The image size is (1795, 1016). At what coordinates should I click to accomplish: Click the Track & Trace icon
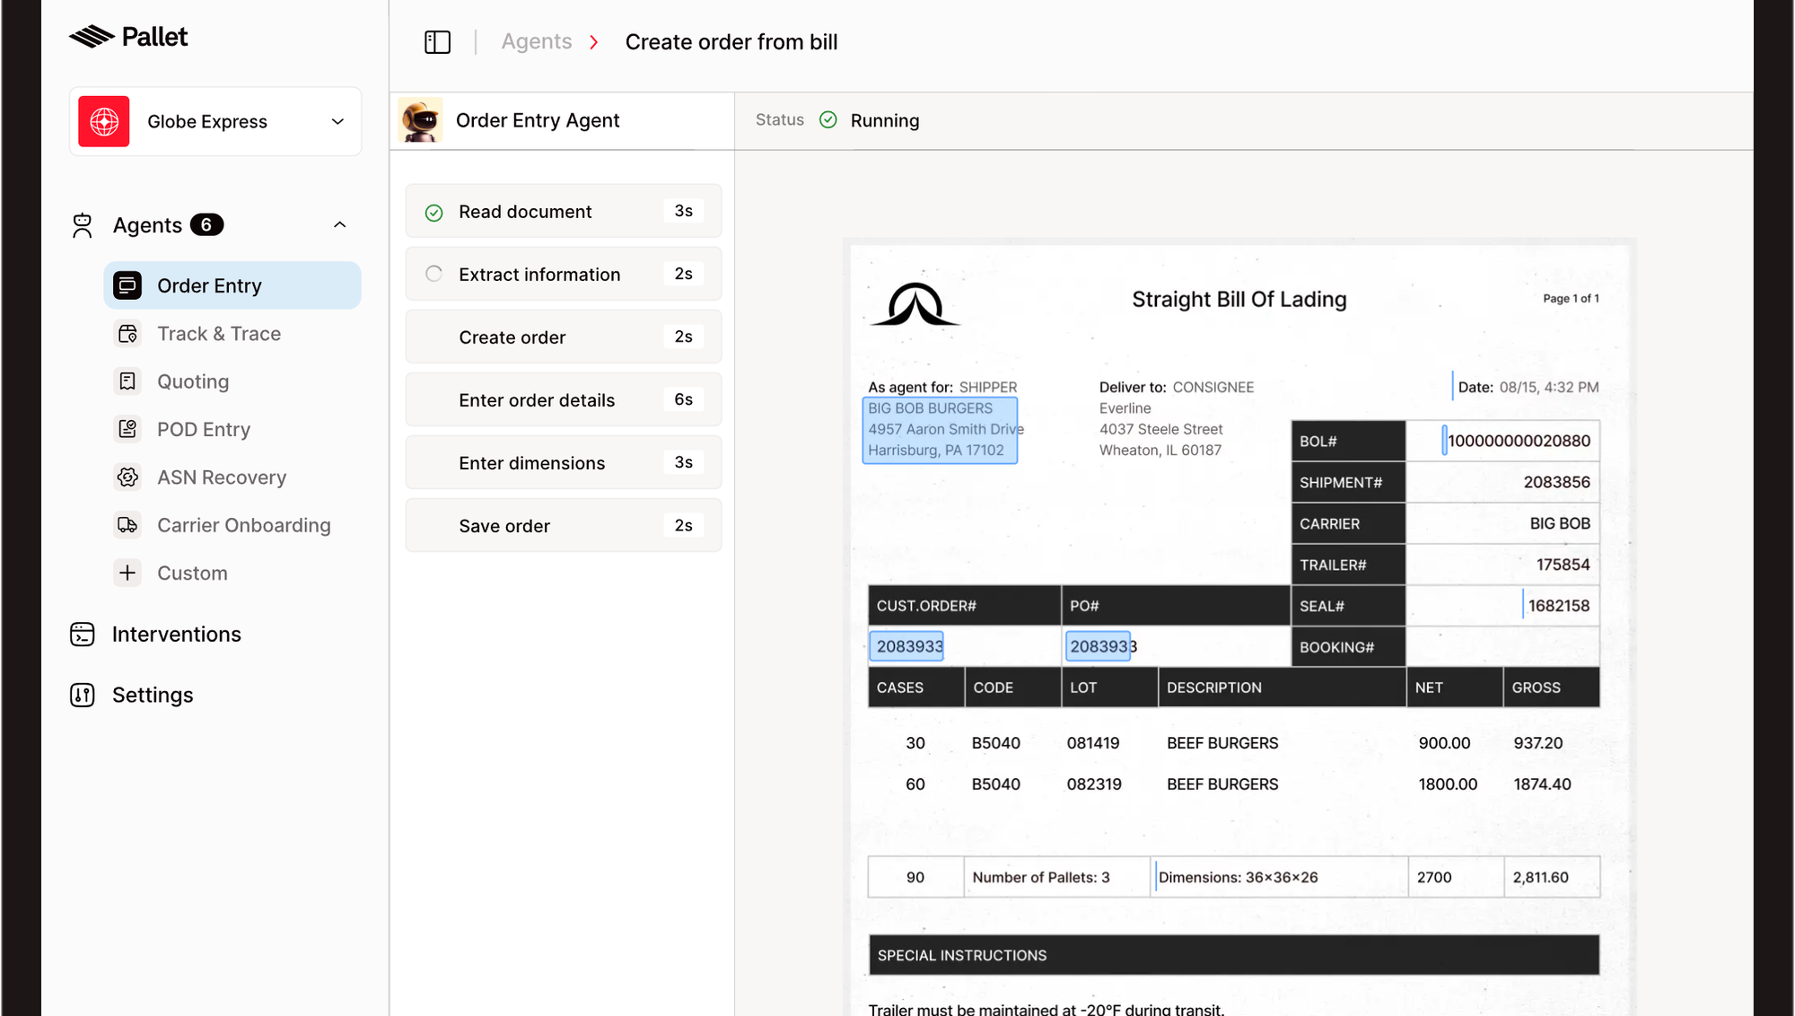point(127,334)
